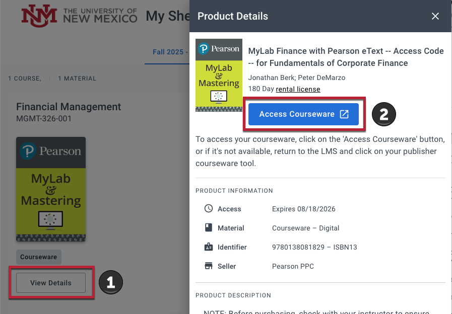Click the Product Details panel title
This screenshot has height=314, width=452.
(233, 17)
